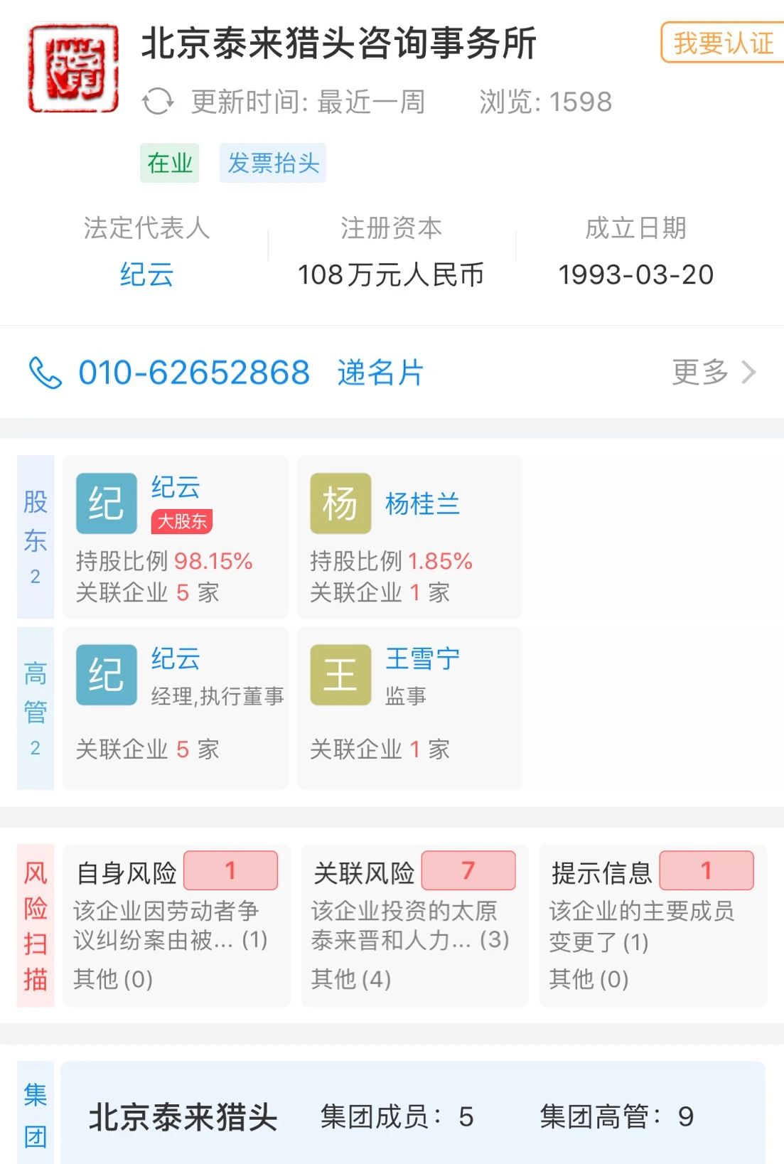Open the 提示信息 card
The width and height of the screenshot is (784, 1164).
pos(653,925)
